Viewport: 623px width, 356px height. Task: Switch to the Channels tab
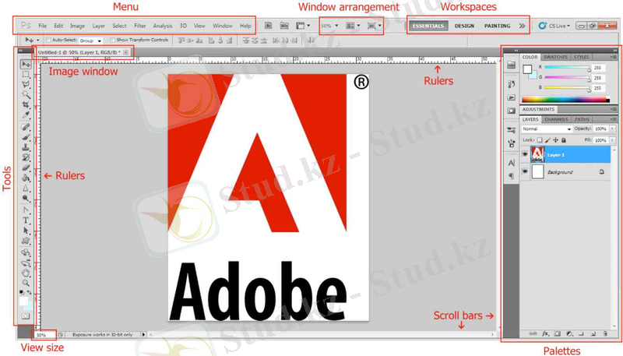click(x=555, y=119)
